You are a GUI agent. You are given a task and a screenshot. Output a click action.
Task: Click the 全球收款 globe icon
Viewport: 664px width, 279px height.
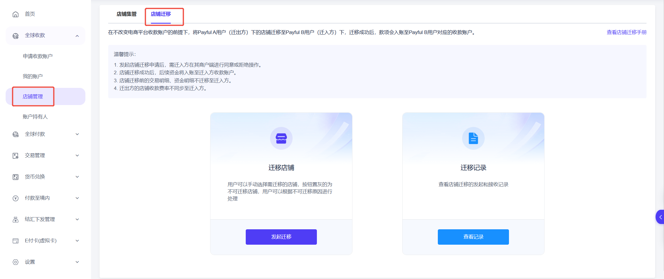[16, 36]
